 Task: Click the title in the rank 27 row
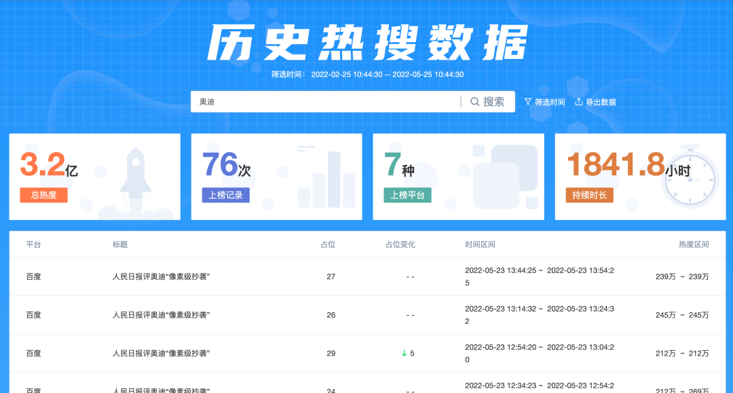[x=161, y=277]
